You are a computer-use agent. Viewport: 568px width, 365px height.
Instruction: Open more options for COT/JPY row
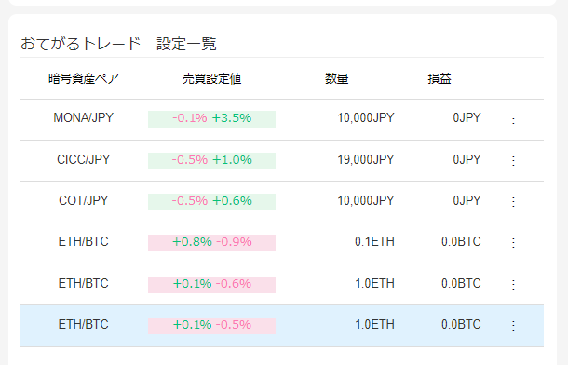click(x=513, y=201)
